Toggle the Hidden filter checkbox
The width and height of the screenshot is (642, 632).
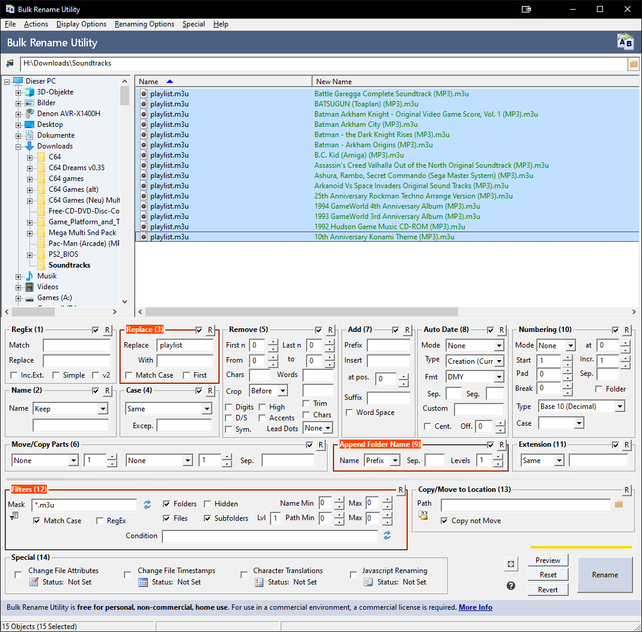tap(207, 504)
